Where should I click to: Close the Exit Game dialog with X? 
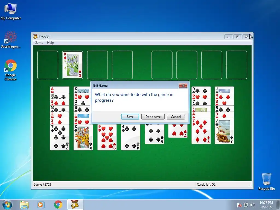pyautogui.click(x=183, y=85)
